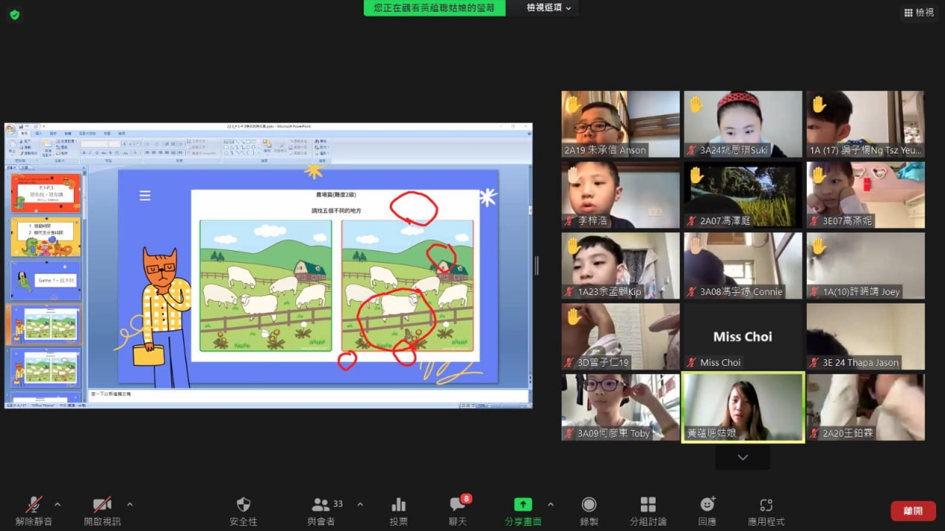Click the green 分享畫面 share screen icon
The width and height of the screenshot is (945, 531).
(523, 505)
